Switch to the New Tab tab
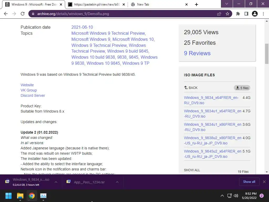The height and width of the screenshot is (202, 269). click(x=157, y=4)
